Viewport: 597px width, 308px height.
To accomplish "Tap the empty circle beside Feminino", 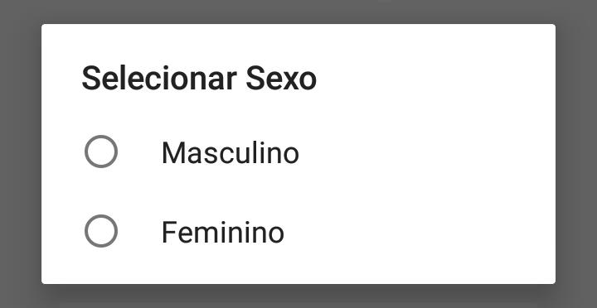I will pyautogui.click(x=101, y=231).
